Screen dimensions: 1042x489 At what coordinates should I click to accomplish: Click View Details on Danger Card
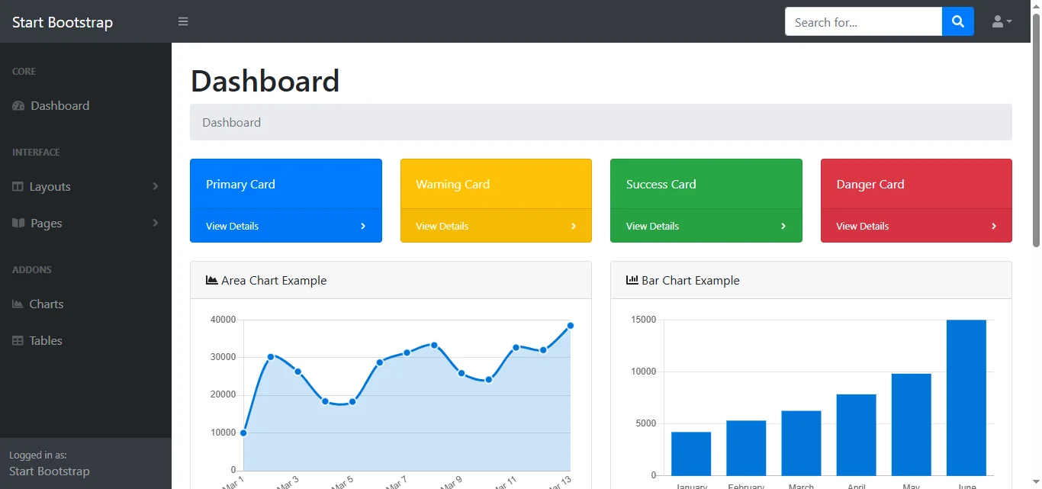862,227
